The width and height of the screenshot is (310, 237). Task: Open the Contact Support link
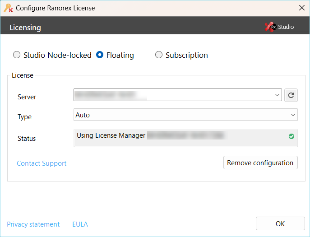tap(42, 163)
